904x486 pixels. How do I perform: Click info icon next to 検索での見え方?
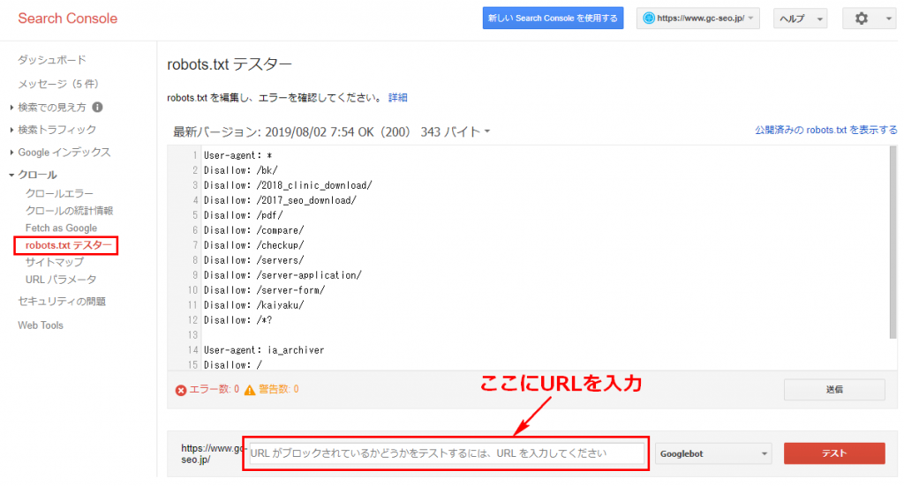pyautogui.click(x=97, y=107)
